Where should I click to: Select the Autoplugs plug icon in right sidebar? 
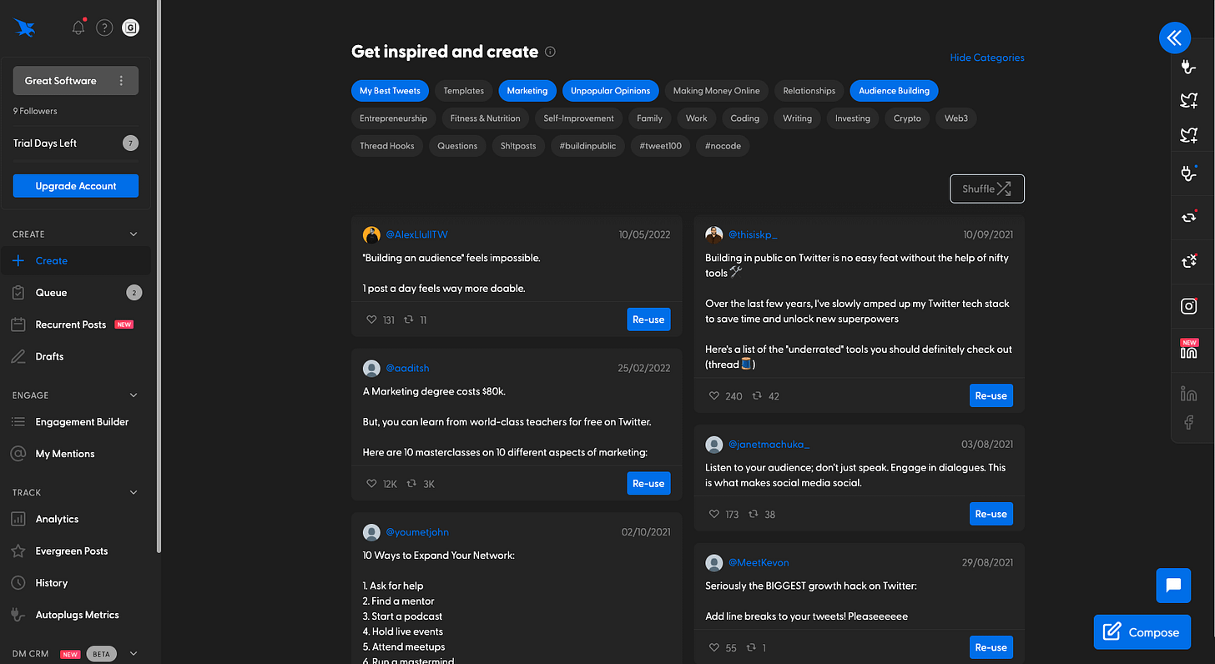(x=1187, y=67)
